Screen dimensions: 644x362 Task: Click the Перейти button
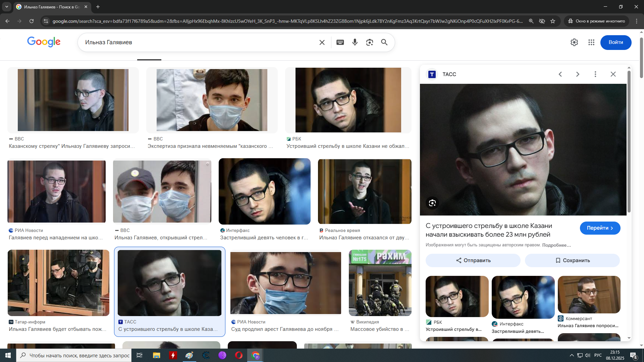point(600,228)
